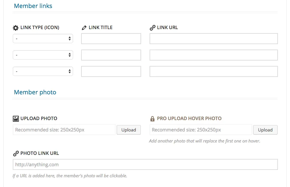Image resolution: width=290 pixels, height=187 pixels.
Task: Click the clickable photo hint text
Action: pos(70,176)
